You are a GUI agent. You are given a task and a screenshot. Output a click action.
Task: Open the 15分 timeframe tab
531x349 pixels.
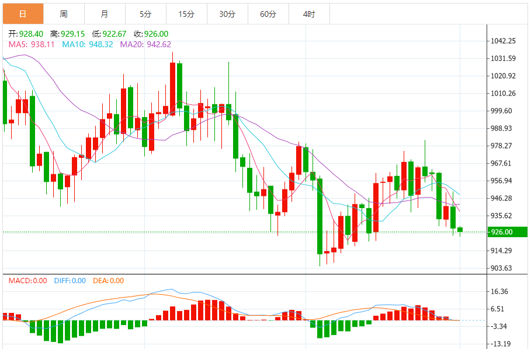coord(186,14)
